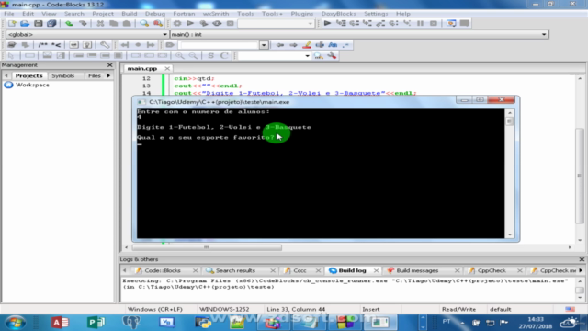Screen dimensions: 588x331
Task: Click the Build gear icon
Action: pos(177,23)
